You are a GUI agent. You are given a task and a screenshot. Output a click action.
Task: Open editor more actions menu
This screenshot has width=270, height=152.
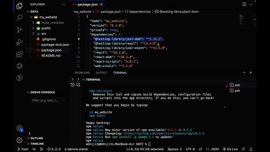[251, 4]
